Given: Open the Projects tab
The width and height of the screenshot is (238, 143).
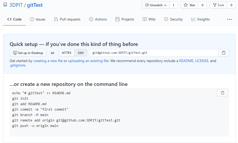Looking at the screenshot, I should pos(125,19).
